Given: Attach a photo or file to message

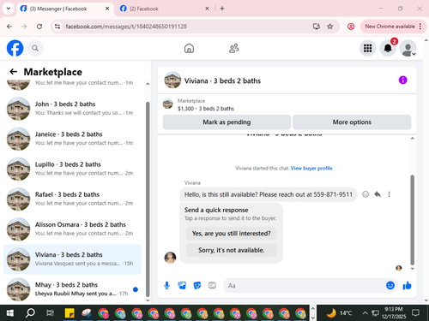Looking at the screenshot, I should point(182,285).
